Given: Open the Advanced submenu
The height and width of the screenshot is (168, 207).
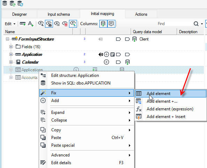Looking at the screenshot, I should pos(87,155).
